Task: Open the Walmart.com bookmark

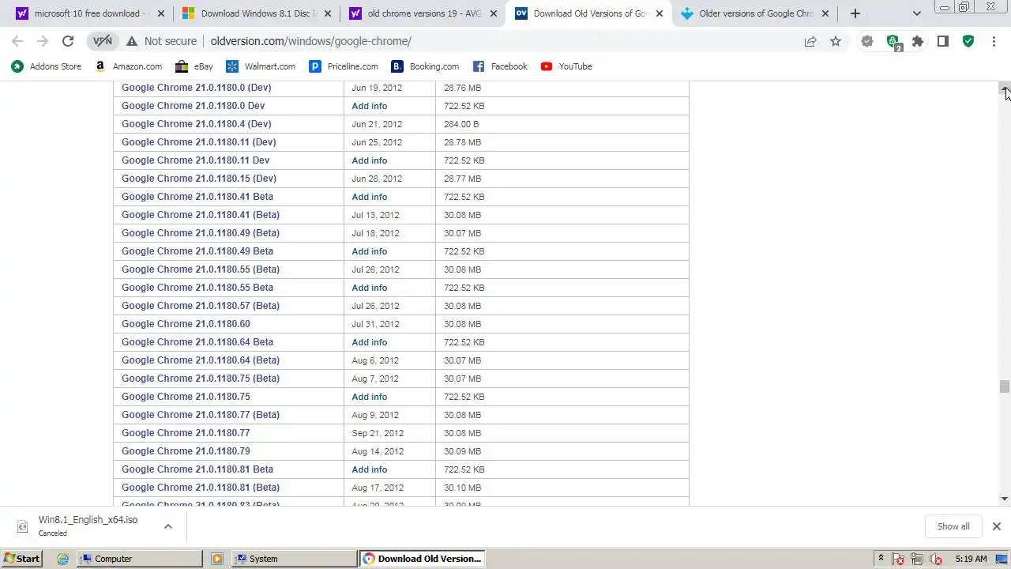Action: [261, 66]
